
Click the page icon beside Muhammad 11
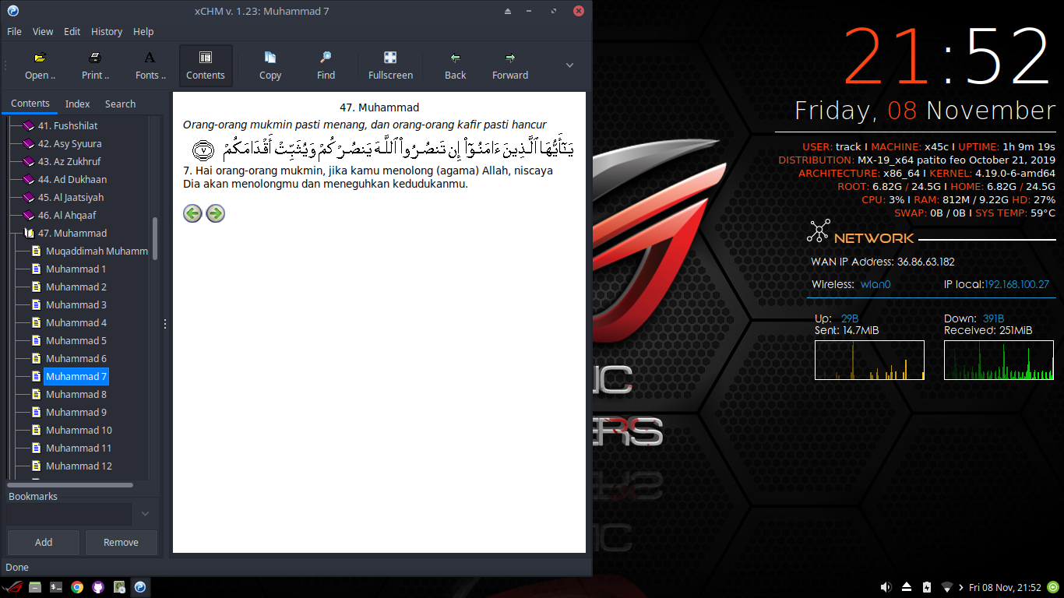pos(36,448)
